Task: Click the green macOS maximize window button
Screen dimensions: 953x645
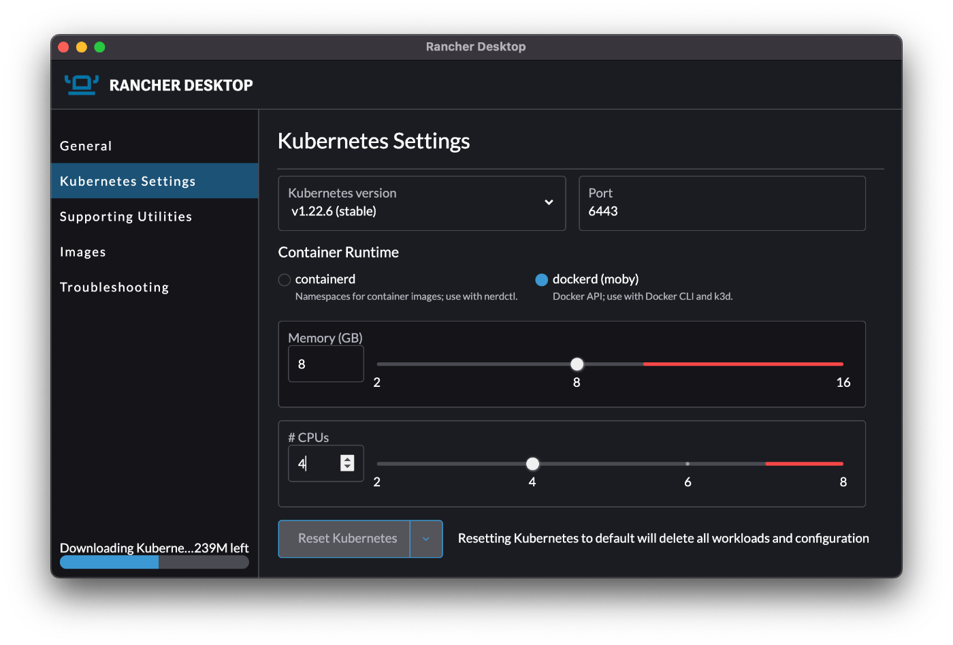Action: [99, 47]
